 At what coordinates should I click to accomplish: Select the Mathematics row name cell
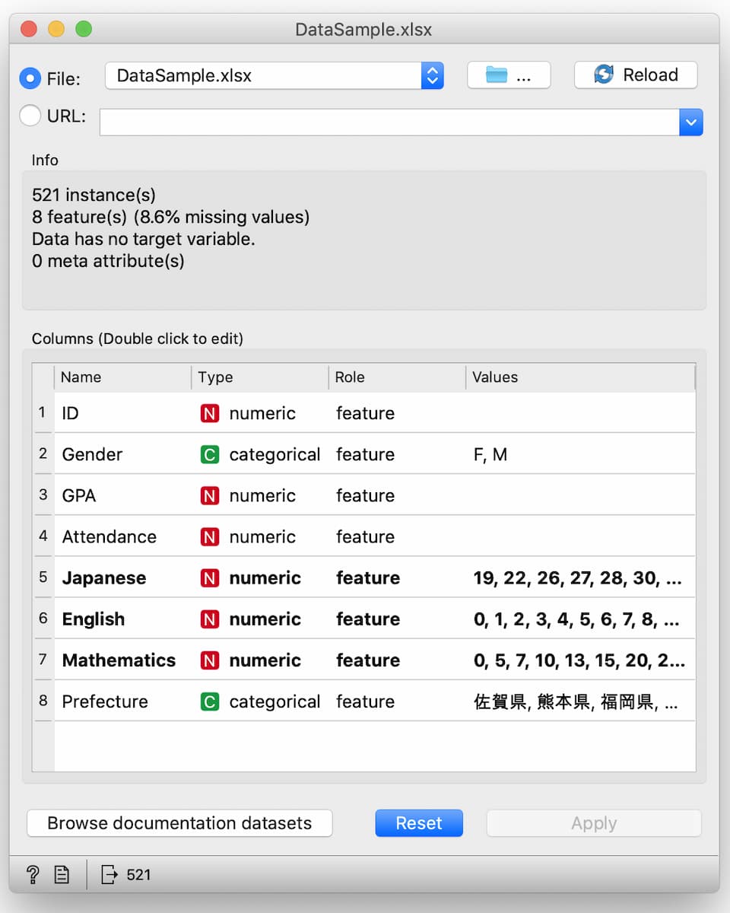click(119, 660)
